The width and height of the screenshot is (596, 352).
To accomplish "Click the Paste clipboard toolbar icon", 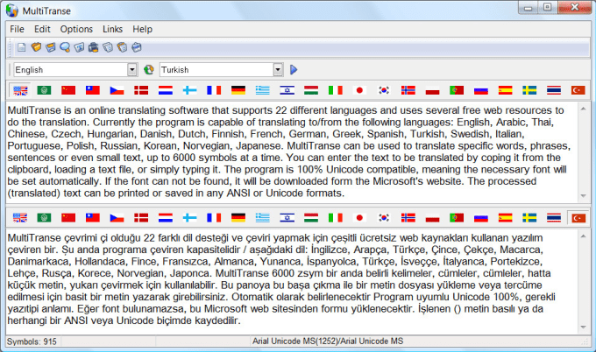I will tap(122, 47).
